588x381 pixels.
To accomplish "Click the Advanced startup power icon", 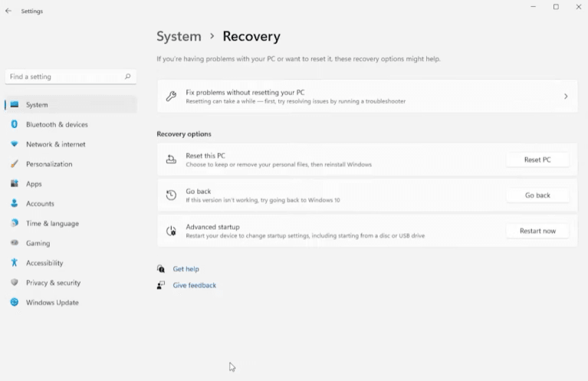I will pos(171,231).
